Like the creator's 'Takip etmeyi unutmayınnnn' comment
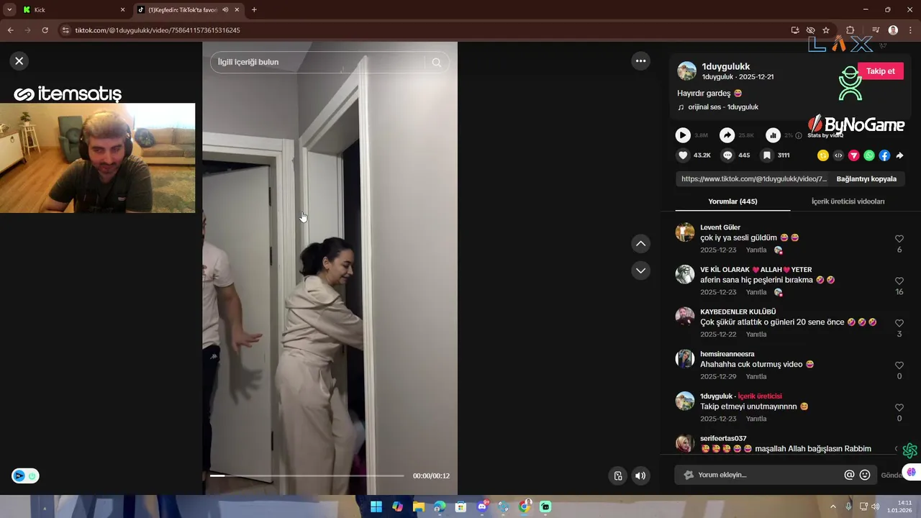 (899, 408)
